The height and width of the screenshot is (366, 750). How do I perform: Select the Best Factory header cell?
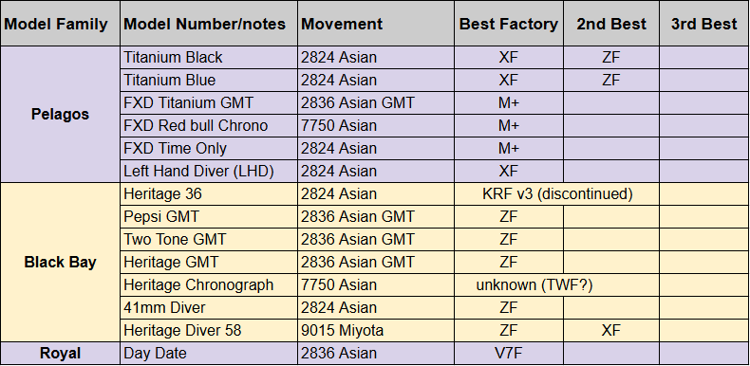pos(509,24)
